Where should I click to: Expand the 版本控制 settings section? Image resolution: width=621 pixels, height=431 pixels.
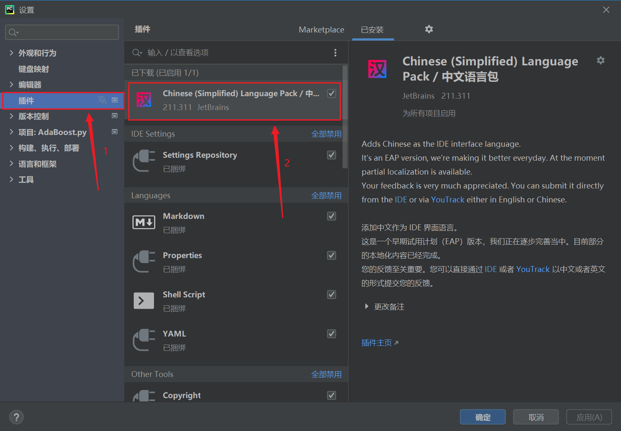(x=11, y=116)
